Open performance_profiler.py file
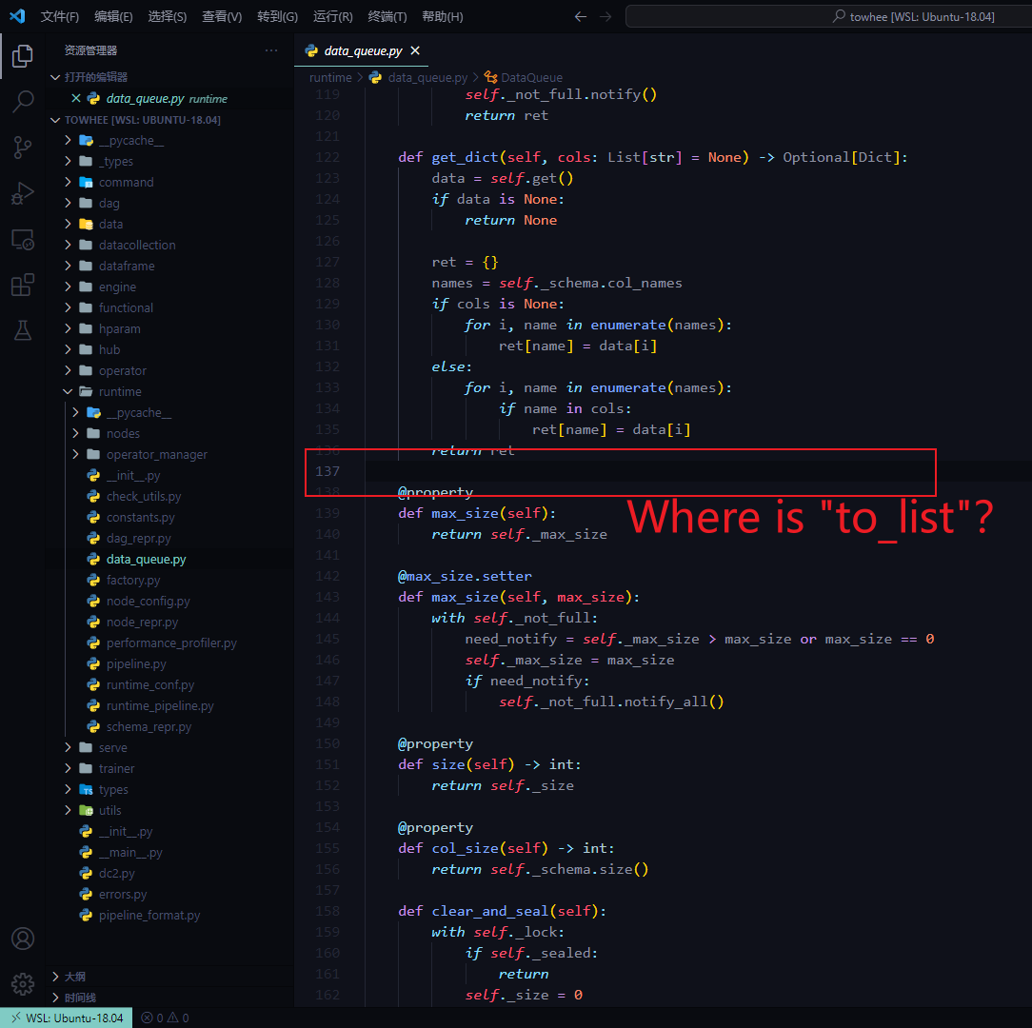This screenshot has width=1032, height=1028. pos(171,643)
